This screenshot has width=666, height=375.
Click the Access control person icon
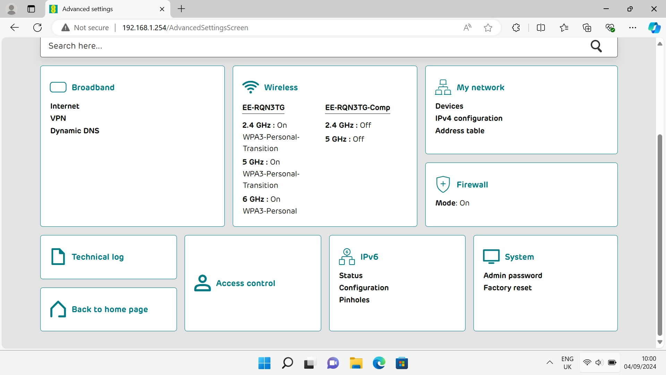[x=202, y=283]
